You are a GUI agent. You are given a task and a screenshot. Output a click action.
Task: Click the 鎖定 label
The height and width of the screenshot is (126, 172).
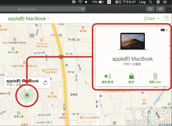[131, 82]
